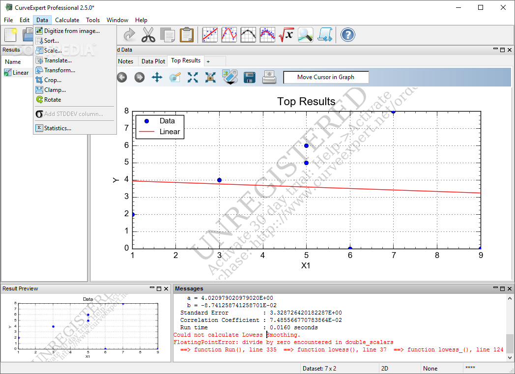The image size is (515, 374).
Task: Close the Result Preview panel
Action: click(x=166, y=288)
